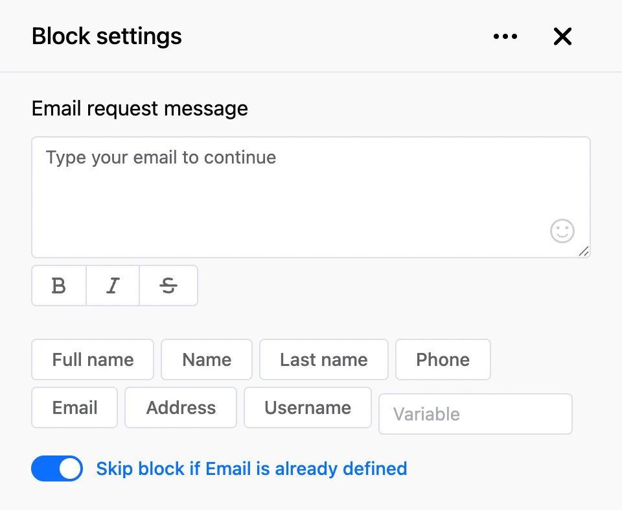
Task: Insert the Username variable
Action: coord(308,407)
